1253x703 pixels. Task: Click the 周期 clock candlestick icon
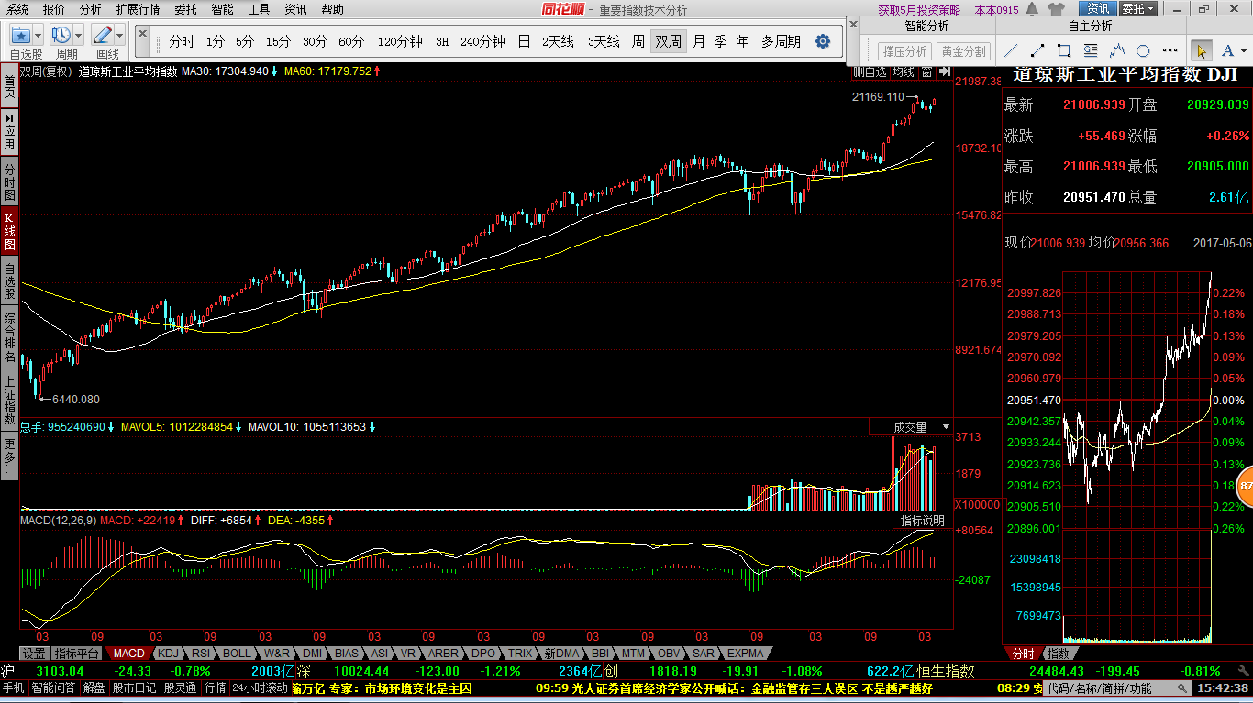coord(61,36)
